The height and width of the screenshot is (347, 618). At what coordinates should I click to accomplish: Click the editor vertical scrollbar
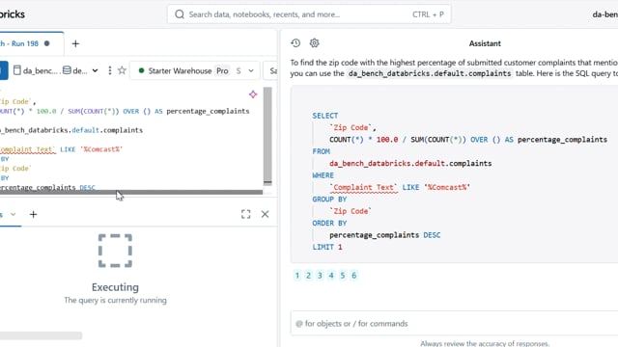[x=267, y=136]
